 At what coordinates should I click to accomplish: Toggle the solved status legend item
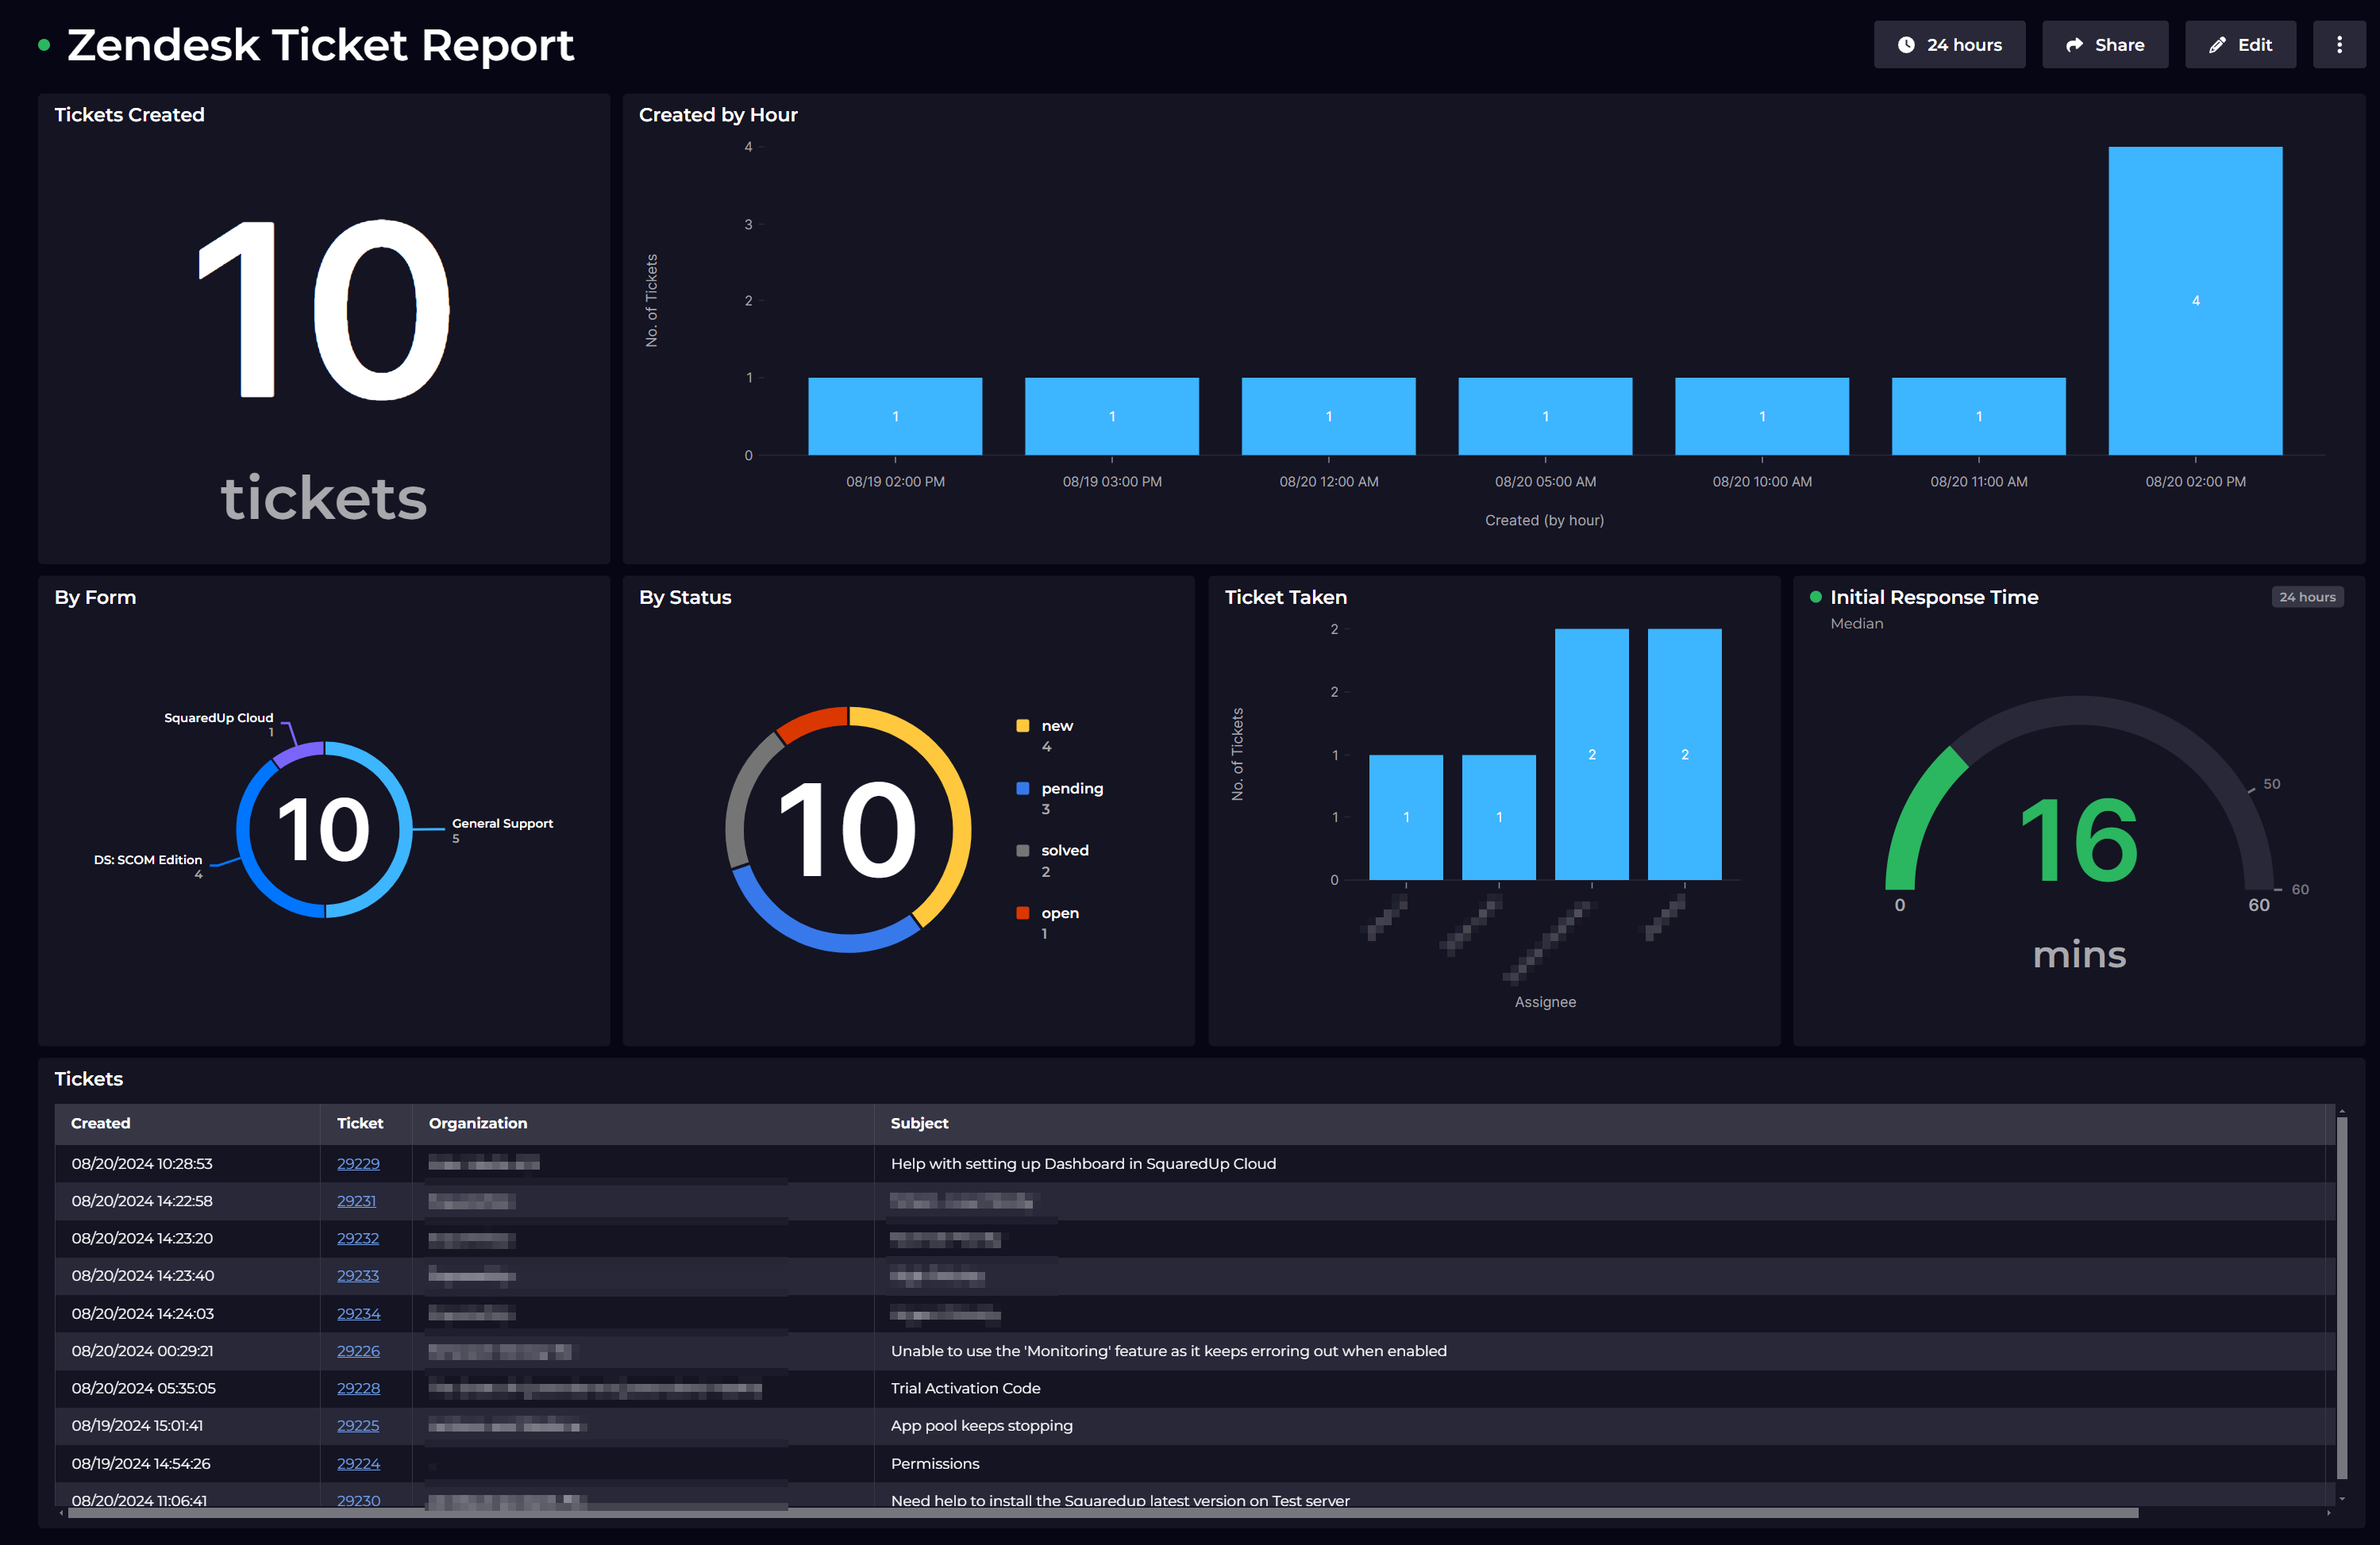[1064, 851]
